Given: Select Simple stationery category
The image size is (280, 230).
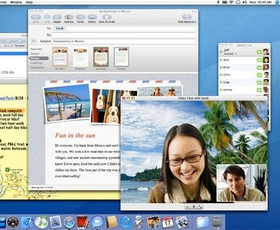Looking at the screenshot, I should 35,53.
